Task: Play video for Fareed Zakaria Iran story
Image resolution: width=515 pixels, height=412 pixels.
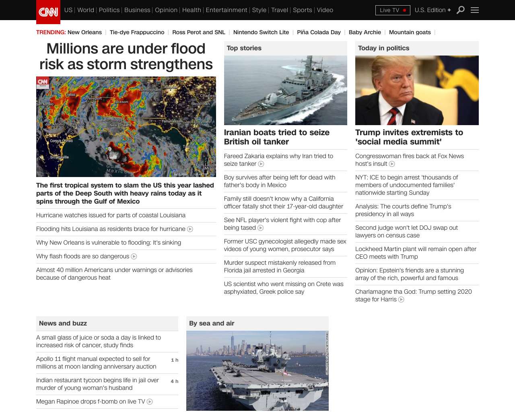Action: tap(261, 164)
